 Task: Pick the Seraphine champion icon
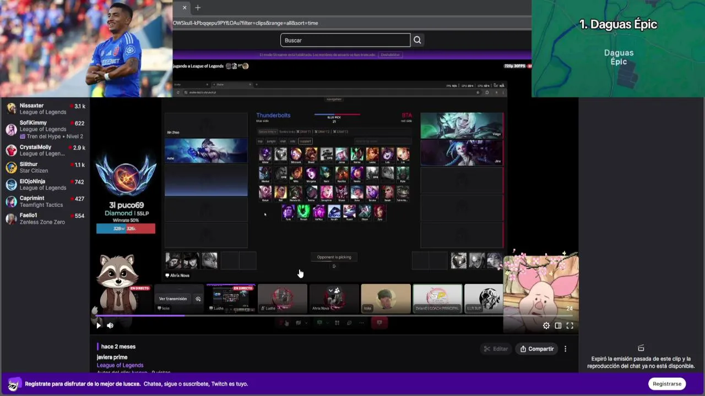click(x=327, y=193)
